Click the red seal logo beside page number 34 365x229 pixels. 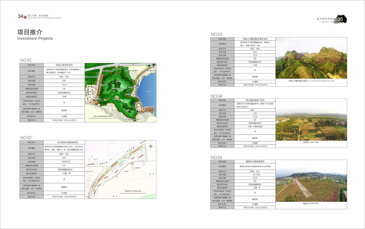click(25, 17)
